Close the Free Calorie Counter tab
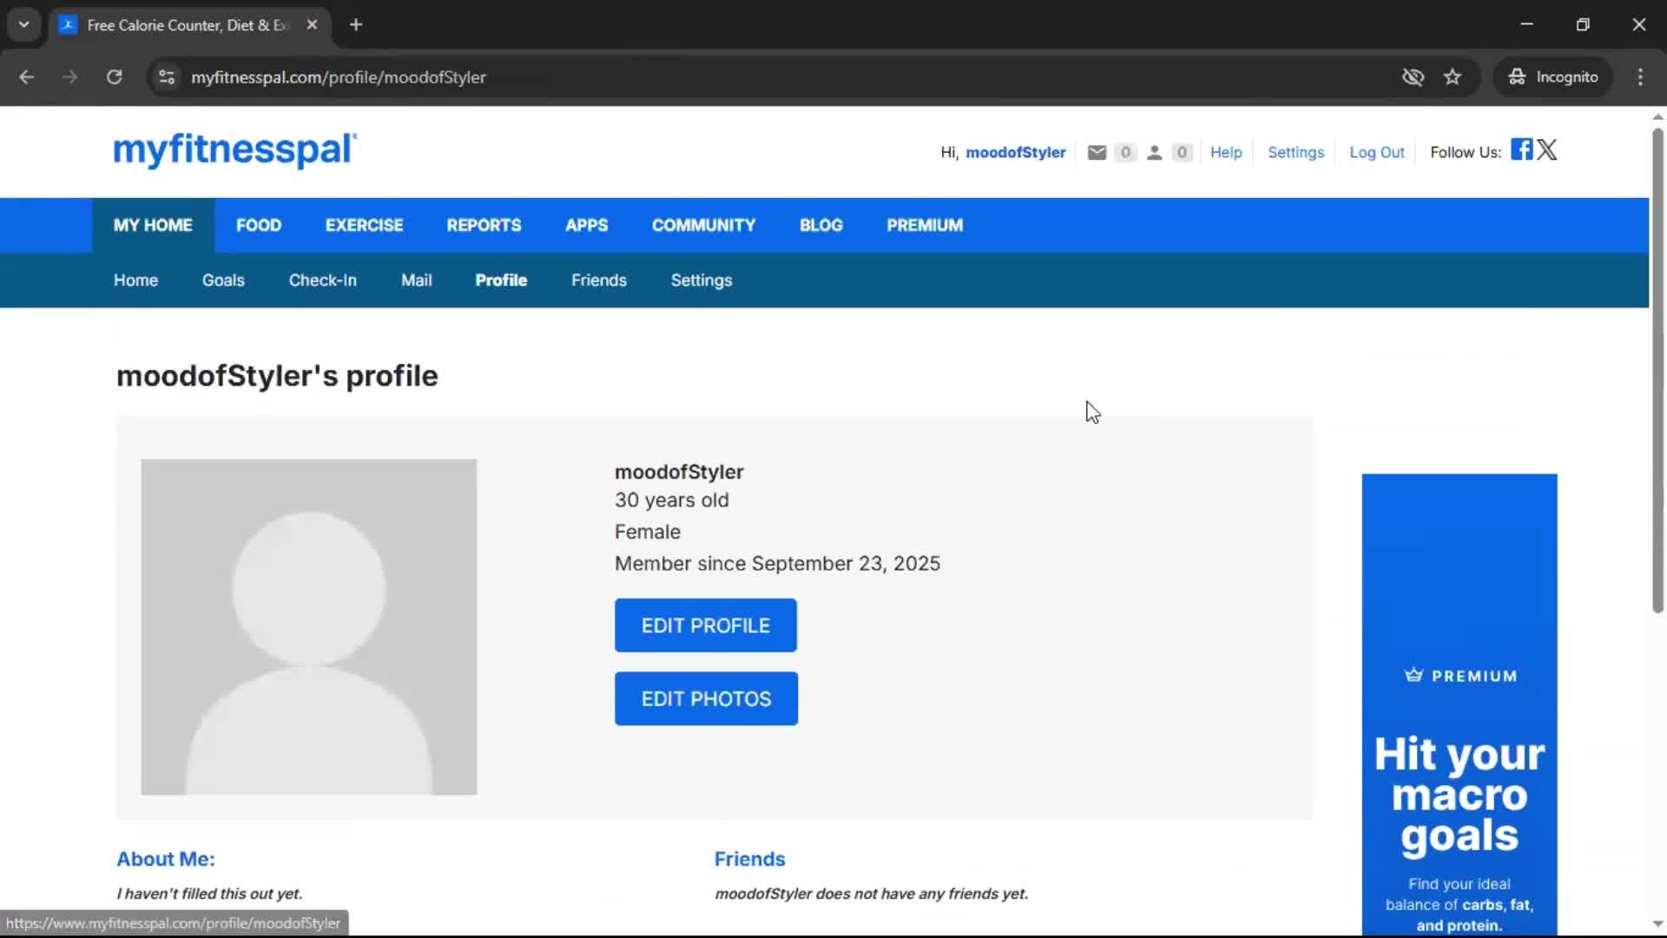The height and width of the screenshot is (938, 1667). click(x=312, y=24)
